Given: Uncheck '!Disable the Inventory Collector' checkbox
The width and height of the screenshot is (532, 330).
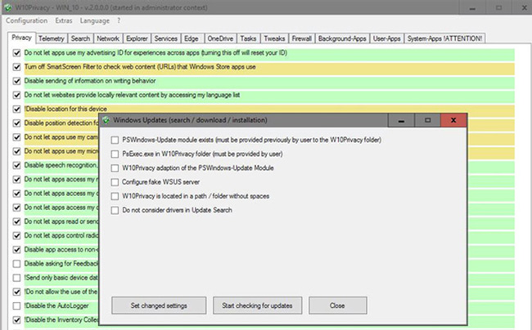Looking at the screenshot, I should tap(16, 320).
